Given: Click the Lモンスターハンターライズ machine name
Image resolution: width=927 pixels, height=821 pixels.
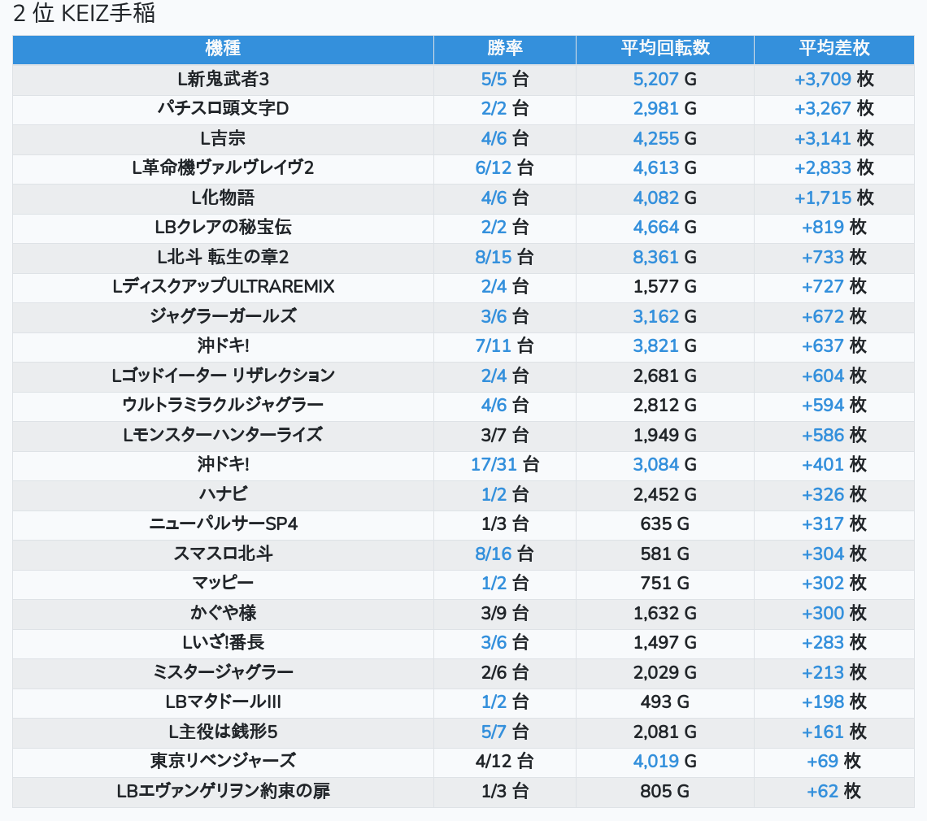Looking at the screenshot, I should coord(223,435).
